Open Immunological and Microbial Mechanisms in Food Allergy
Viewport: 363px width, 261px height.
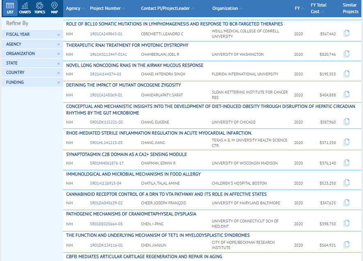click(133, 174)
